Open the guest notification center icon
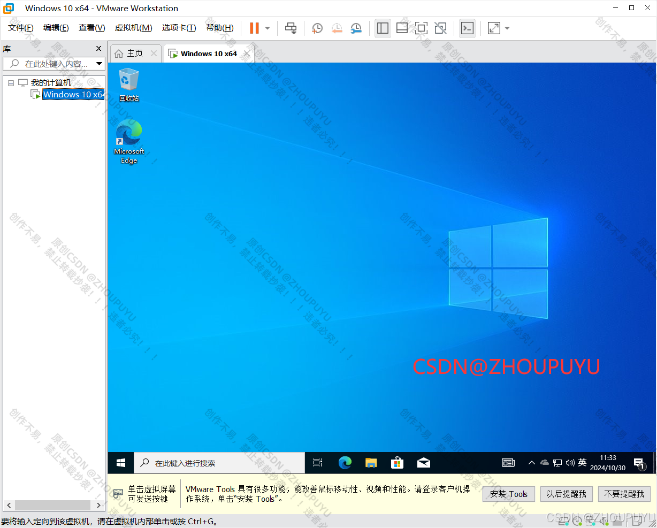This screenshot has height=528, width=657. [x=639, y=463]
